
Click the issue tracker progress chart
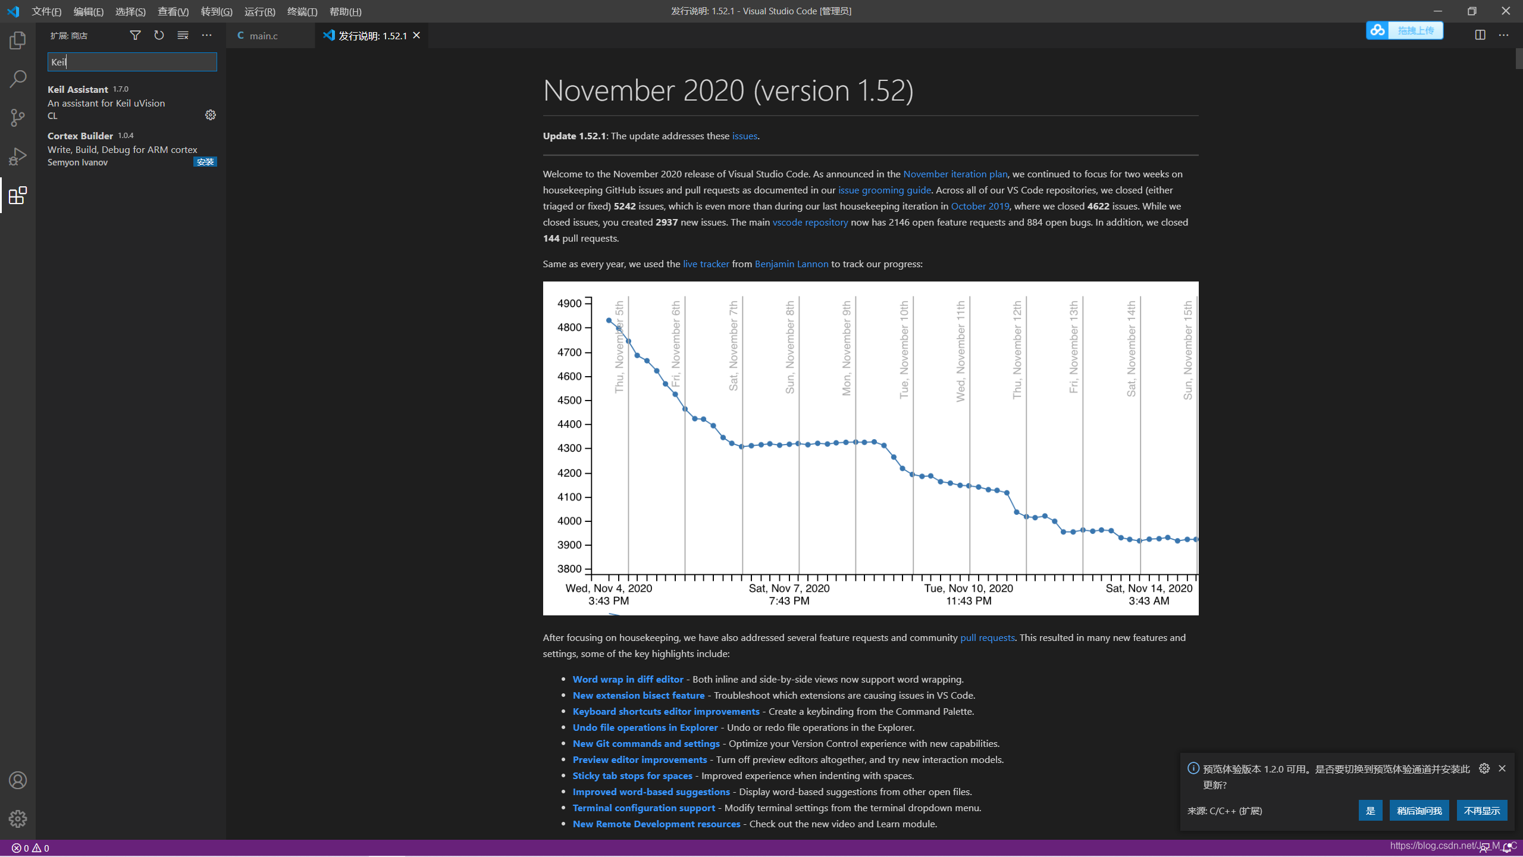[871, 448]
